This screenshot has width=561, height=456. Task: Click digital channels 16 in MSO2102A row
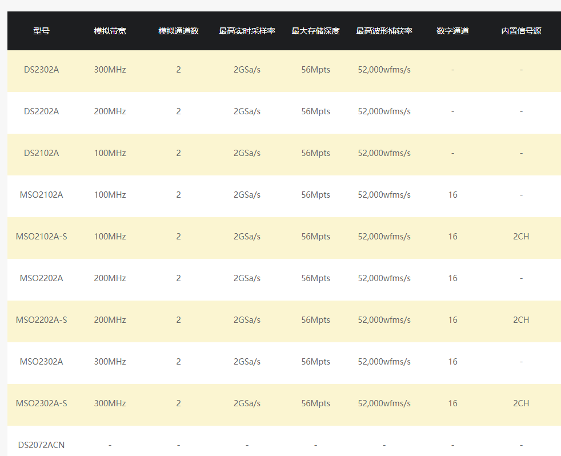[452, 195]
